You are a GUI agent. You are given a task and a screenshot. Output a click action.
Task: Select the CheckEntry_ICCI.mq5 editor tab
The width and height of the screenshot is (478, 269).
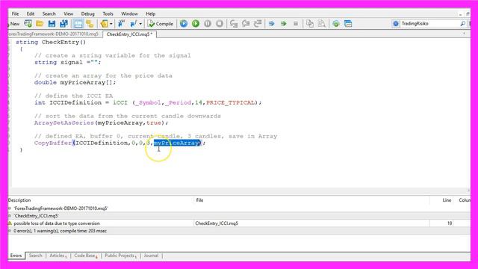130,34
